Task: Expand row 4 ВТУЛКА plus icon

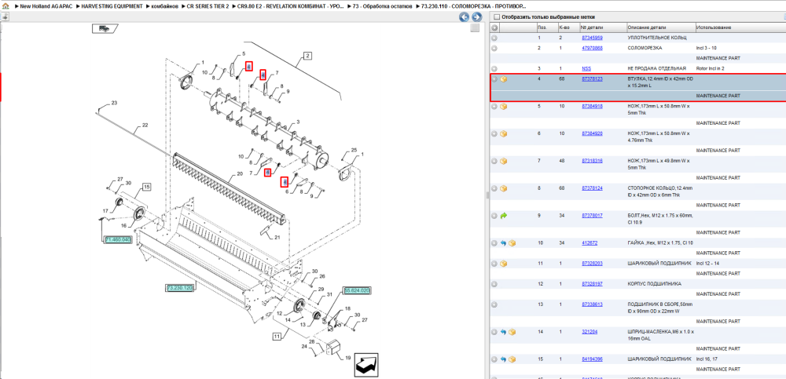Action: pyautogui.click(x=494, y=79)
